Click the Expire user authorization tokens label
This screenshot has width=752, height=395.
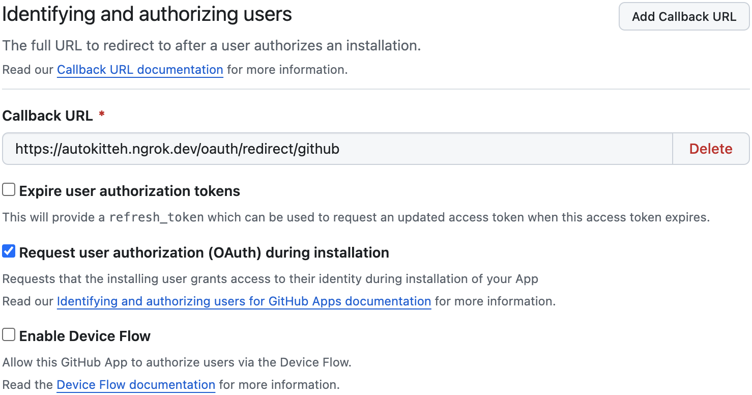(130, 191)
